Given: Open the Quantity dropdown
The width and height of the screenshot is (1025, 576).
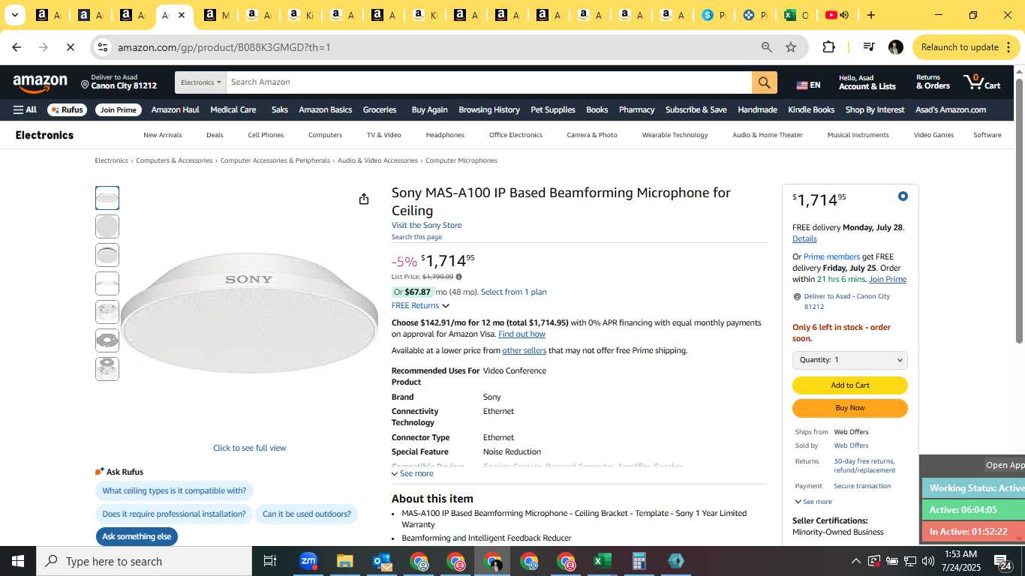Looking at the screenshot, I should [850, 360].
